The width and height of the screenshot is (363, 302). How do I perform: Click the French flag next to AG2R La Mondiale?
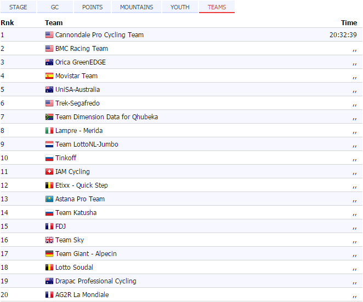point(49,294)
